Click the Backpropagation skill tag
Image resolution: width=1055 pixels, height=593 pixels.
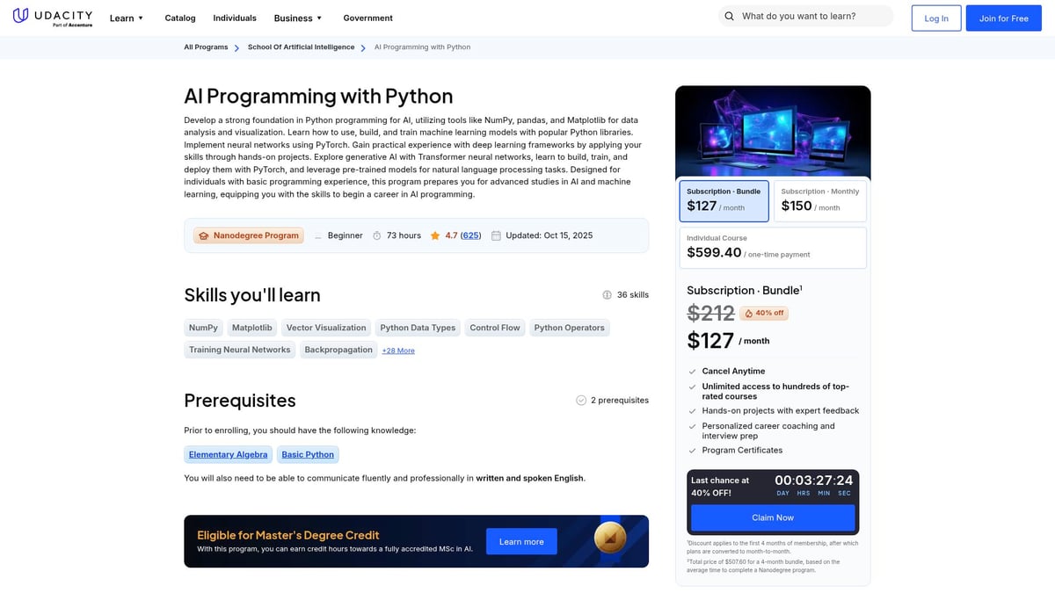[x=338, y=350]
